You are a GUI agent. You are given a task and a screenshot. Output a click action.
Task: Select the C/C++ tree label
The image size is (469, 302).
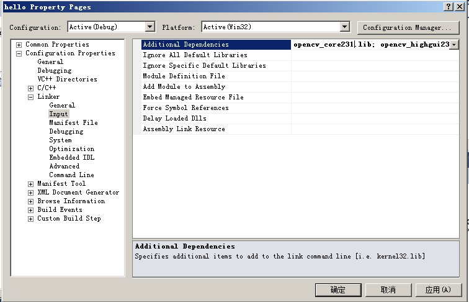click(47, 88)
